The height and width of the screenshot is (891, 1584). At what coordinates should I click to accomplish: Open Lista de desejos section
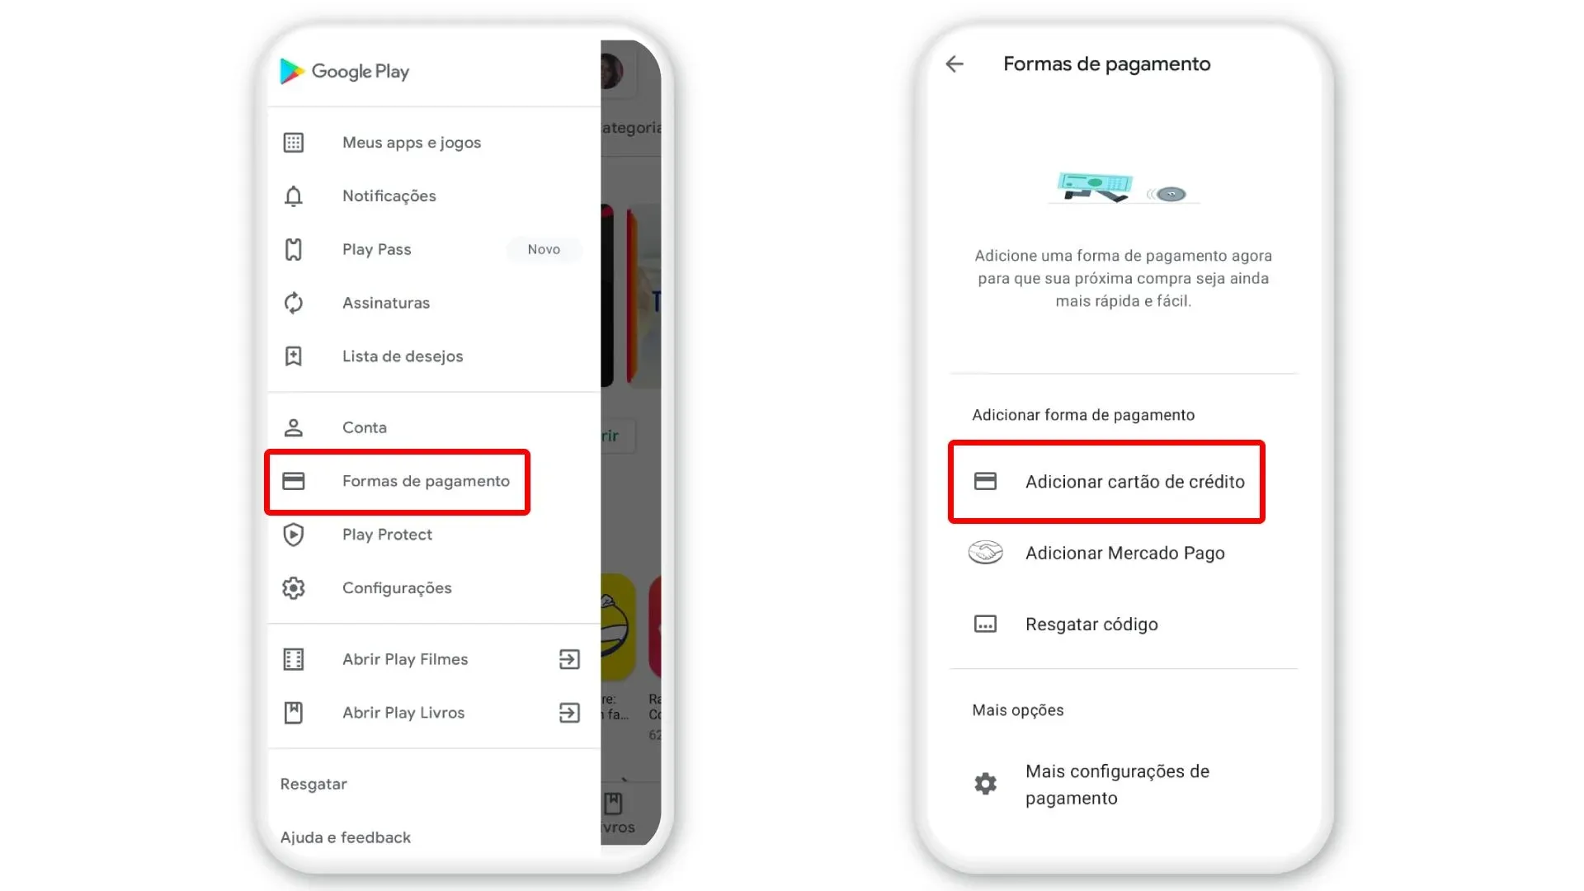[403, 356]
